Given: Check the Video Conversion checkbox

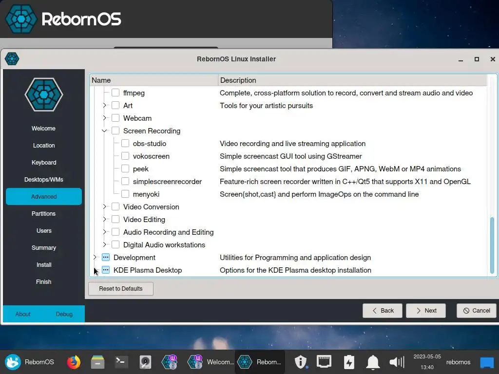Looking at the screenshot, I should click(115, 206).
